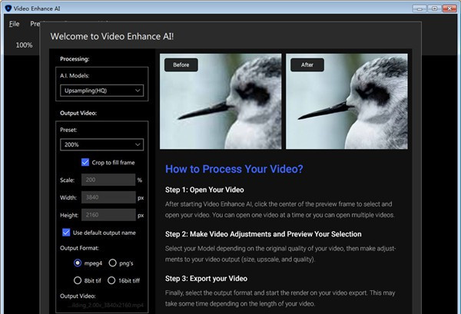Open the File menu

tap(14, 24)
